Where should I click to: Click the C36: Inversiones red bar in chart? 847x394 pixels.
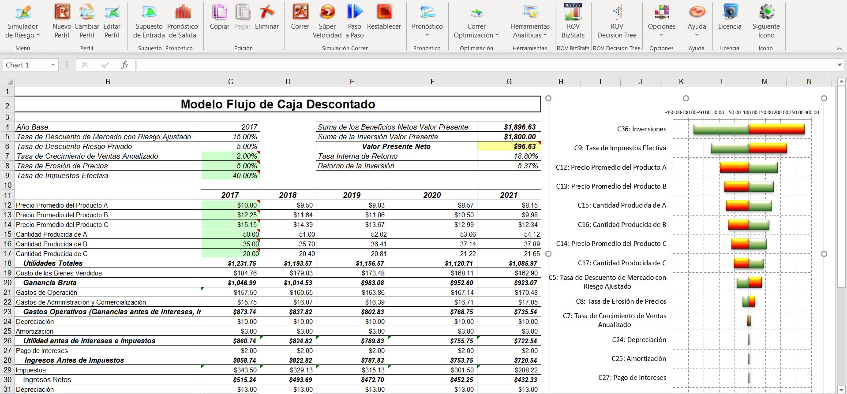[776, 129]
